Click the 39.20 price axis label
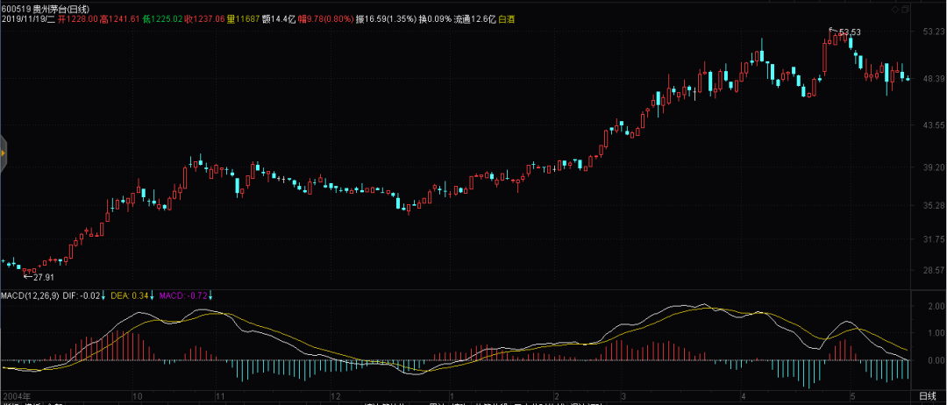The height and width of the screenshot is (405, 947). (932, 167)
